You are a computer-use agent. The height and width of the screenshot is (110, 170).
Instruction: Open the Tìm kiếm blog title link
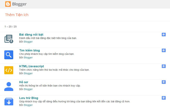pyautogui.click(x=29, y=51)
